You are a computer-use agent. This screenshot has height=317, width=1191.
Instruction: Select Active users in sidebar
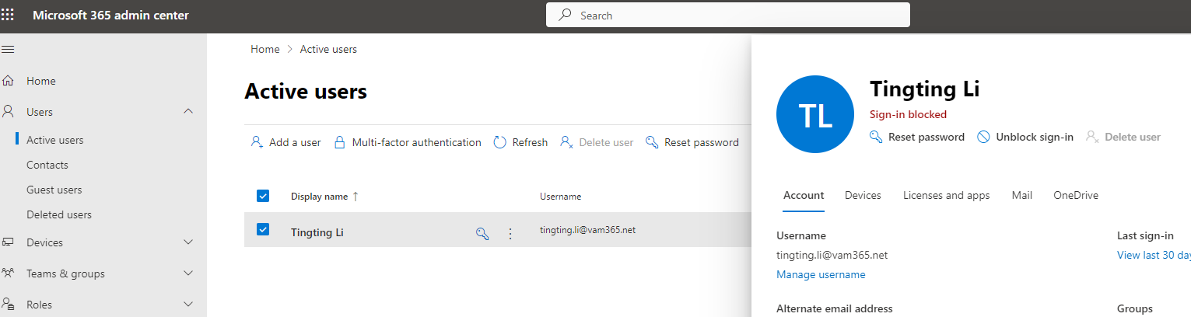55,140
